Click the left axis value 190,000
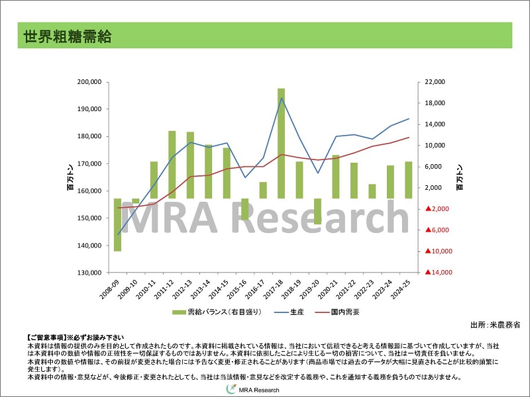530x397 pixels. tap(89, 109)
